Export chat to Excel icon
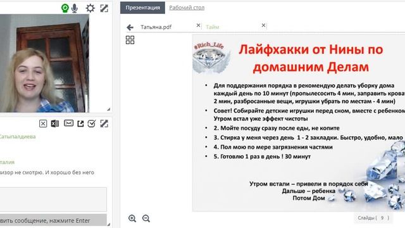Viewport: 405px width, 228px height. click(x=55, y=123)
